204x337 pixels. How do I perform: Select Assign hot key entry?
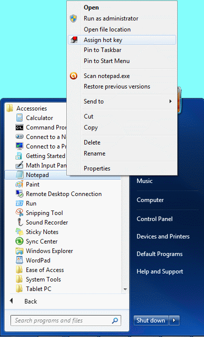(x=122, y=40)
